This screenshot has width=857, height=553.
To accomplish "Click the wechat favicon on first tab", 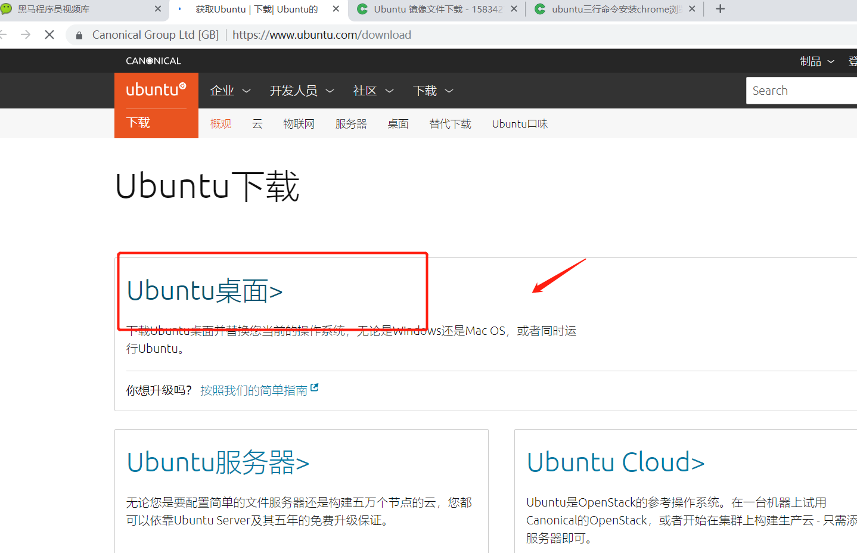I will [x=7, y=9].
